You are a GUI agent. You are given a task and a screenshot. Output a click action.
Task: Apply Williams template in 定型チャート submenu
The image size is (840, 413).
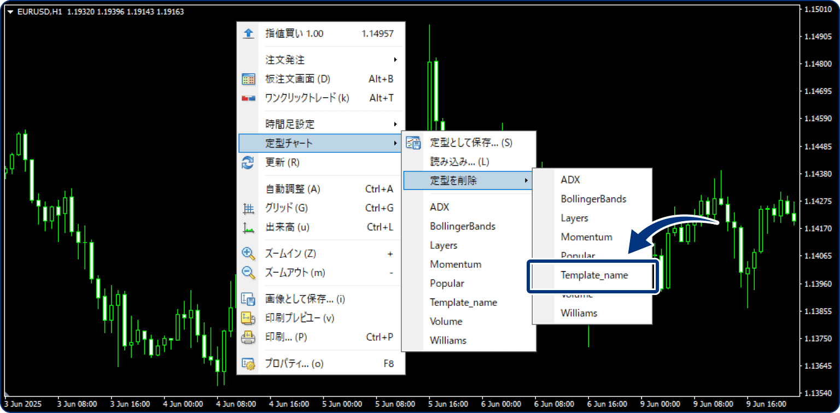coord(469,340)
